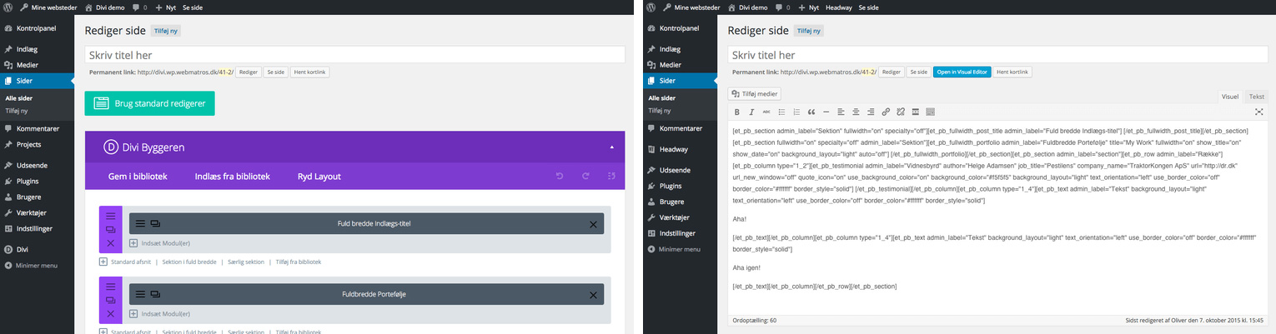The width and height of the screenshot is (1276, 334).
Task: Click Rediger permalink button on right page
Action: [x=892, y=72]
